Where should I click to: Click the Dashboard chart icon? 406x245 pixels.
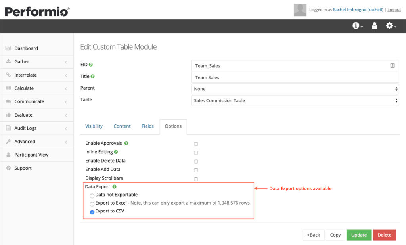8,48
